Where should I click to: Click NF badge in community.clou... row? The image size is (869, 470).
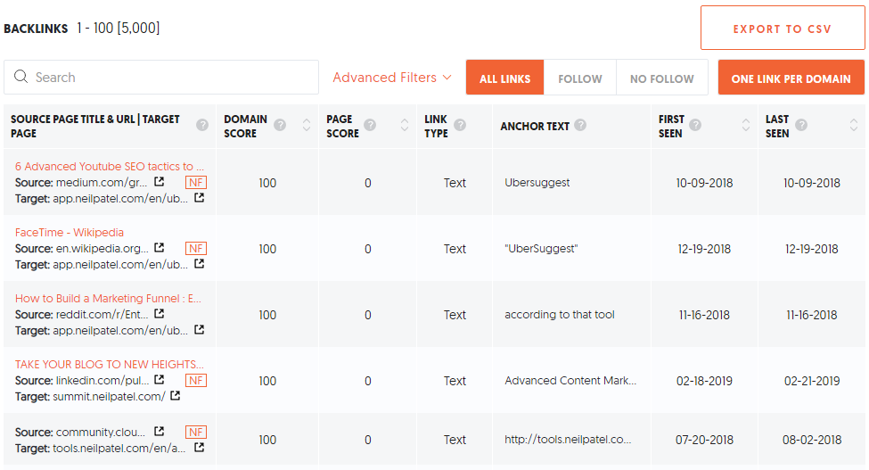pyautogui.click(x=195, y=432)
